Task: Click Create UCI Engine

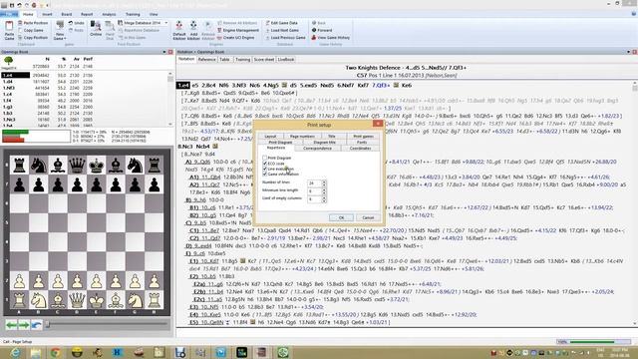Action: pyautogui.click(x=236, y=38)
